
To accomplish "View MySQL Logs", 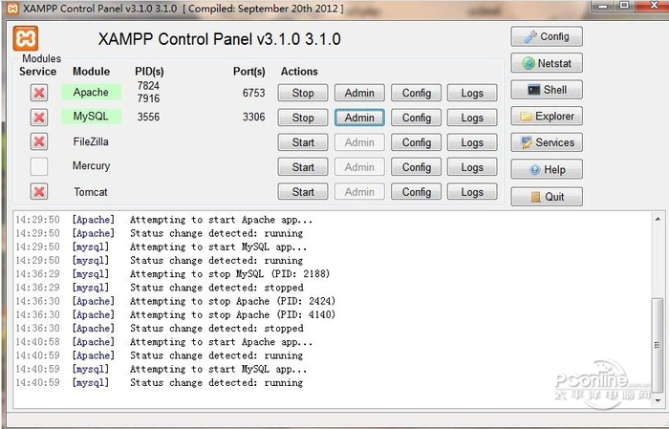I will [472, 118].
